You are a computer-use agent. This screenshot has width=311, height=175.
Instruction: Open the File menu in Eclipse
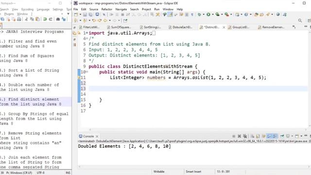coord(76,9)
